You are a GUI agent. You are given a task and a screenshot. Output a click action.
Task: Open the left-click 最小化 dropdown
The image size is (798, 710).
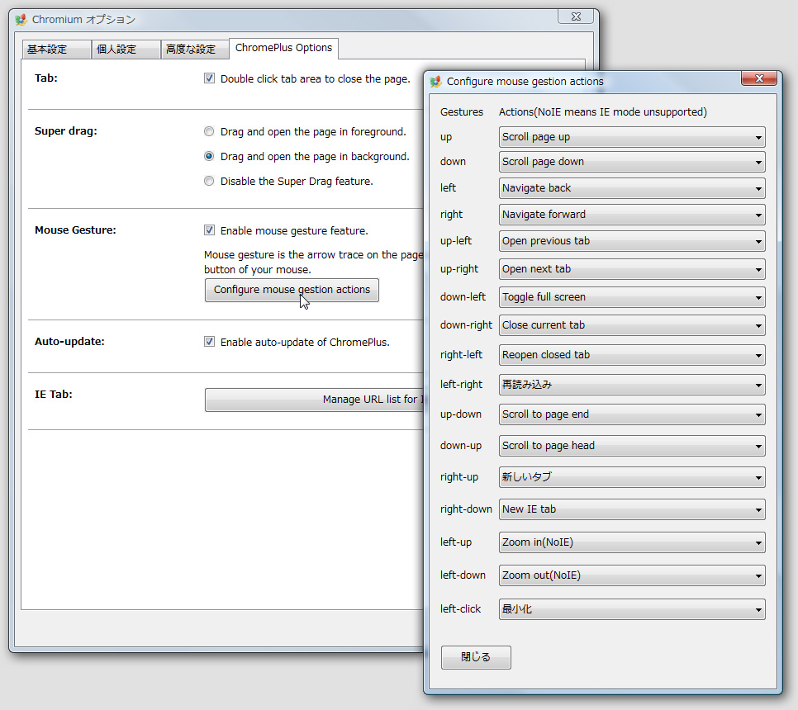632,609
